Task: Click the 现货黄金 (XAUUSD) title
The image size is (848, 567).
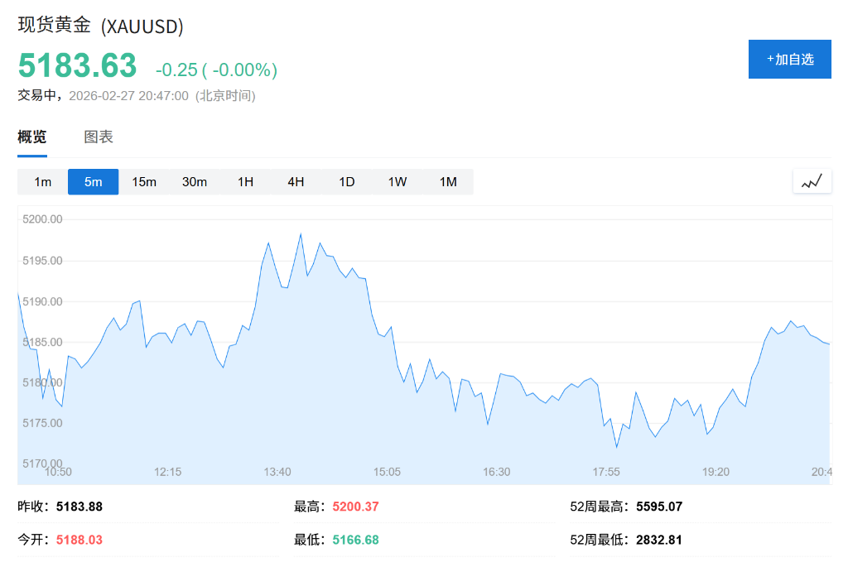Action: (101, 26)
